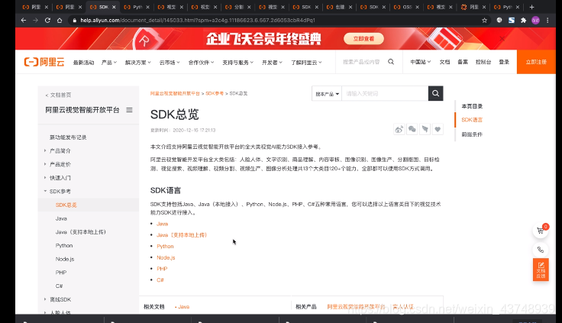The width and height of the screenshot is (562, 323).
Task: Click the magnifier icon in top navigation search
Action: 391,62
